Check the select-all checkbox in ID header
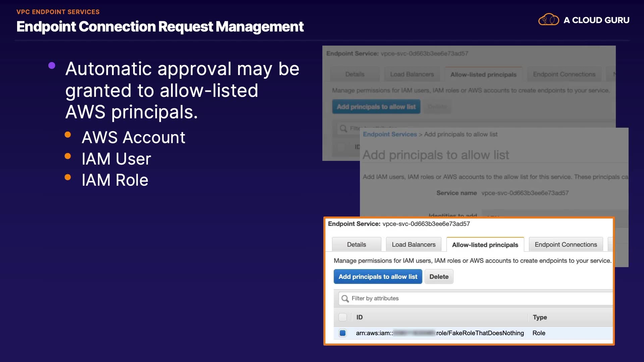Screen dimensions: 644x362 (342, 317)
